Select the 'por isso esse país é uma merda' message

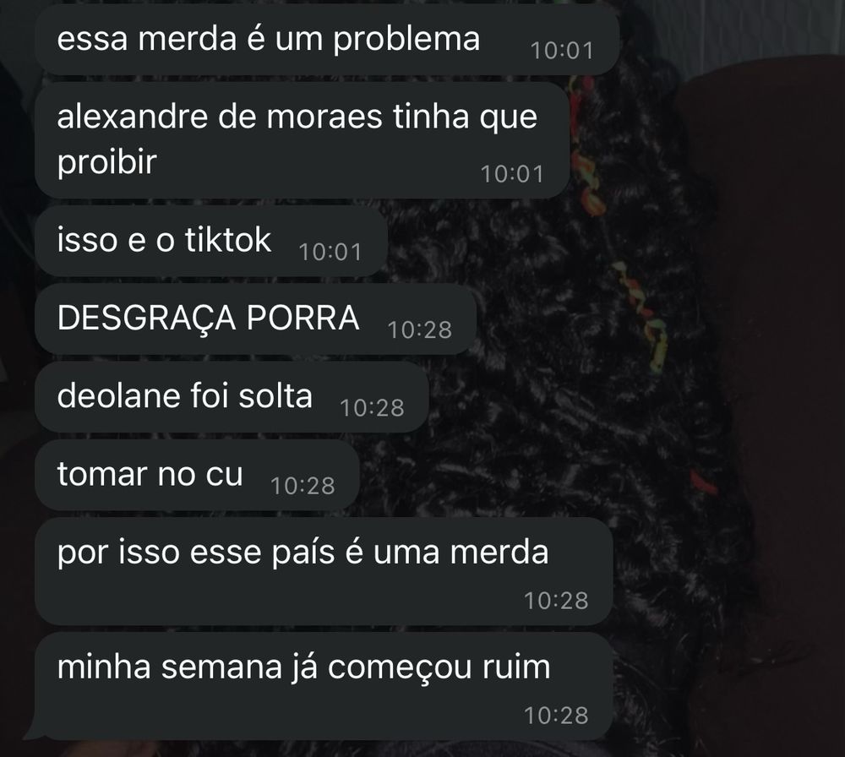click(x=324, y=571)
